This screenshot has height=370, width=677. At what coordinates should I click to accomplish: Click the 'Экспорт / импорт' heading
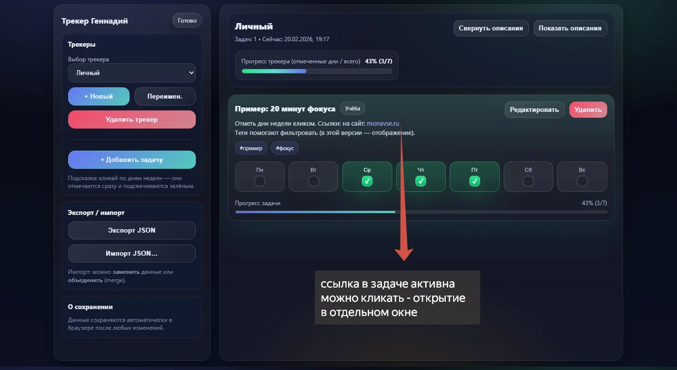pos(96,212)
